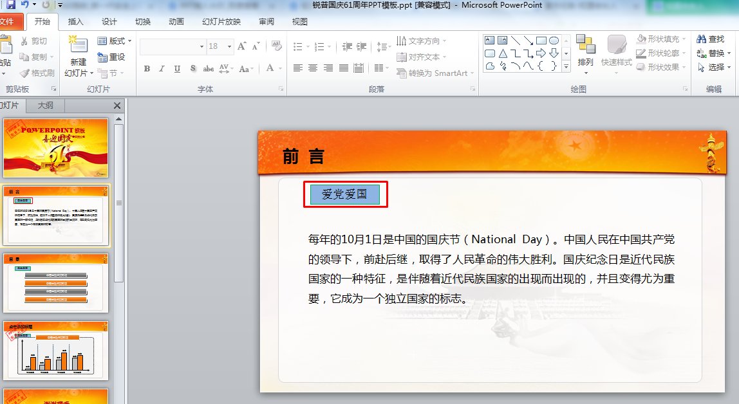Switch to the 插入 ribbon tab

[x=75, y=21]
